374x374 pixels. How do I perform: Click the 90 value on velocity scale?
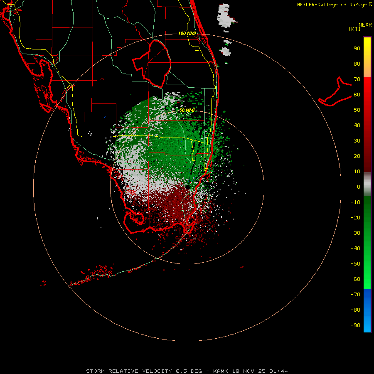(357, 49)
